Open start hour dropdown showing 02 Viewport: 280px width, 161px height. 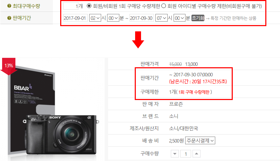[95, 18]
